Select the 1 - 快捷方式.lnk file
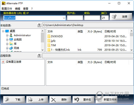Screen dimensions: 134x105 (60, 50)
